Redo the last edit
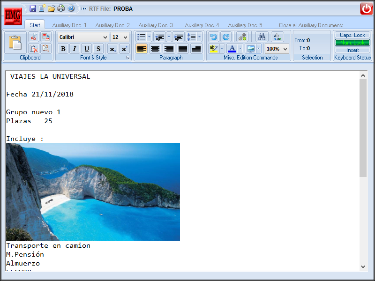Viewport: 375px width, 281px height. coord(226,37)
